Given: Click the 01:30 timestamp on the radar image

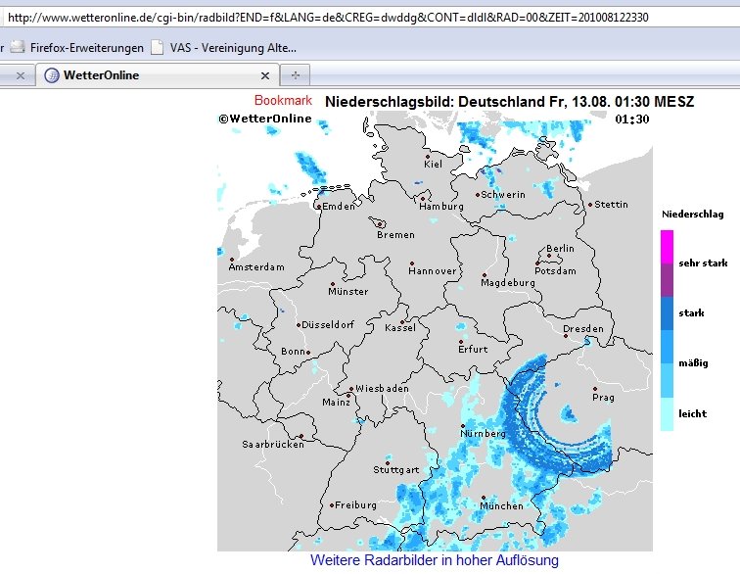Looking at the screenshot, I should [x=631, y=119].
